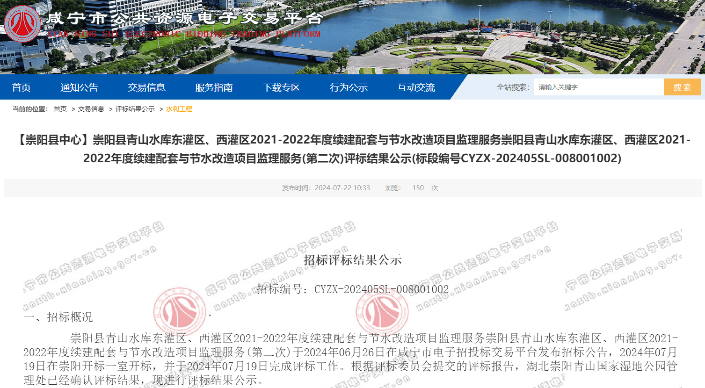This screenshot has width=705, height=388.
Task: Click the 咸宁市公共资源电子交易平台 site title
Action: [x=184, y=19]
